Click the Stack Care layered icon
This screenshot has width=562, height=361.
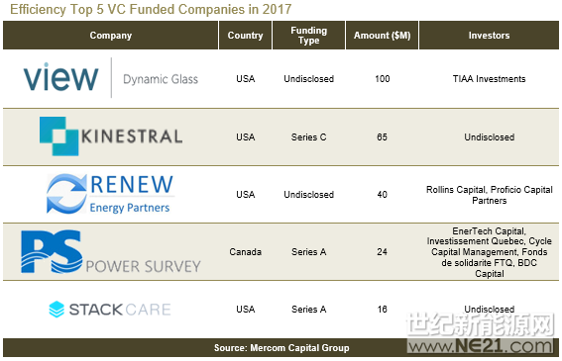pos(56,310)
